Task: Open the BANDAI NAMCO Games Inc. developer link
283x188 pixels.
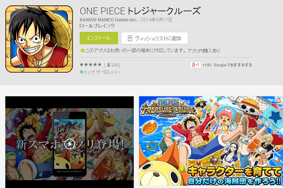Action: click(109, 20)
